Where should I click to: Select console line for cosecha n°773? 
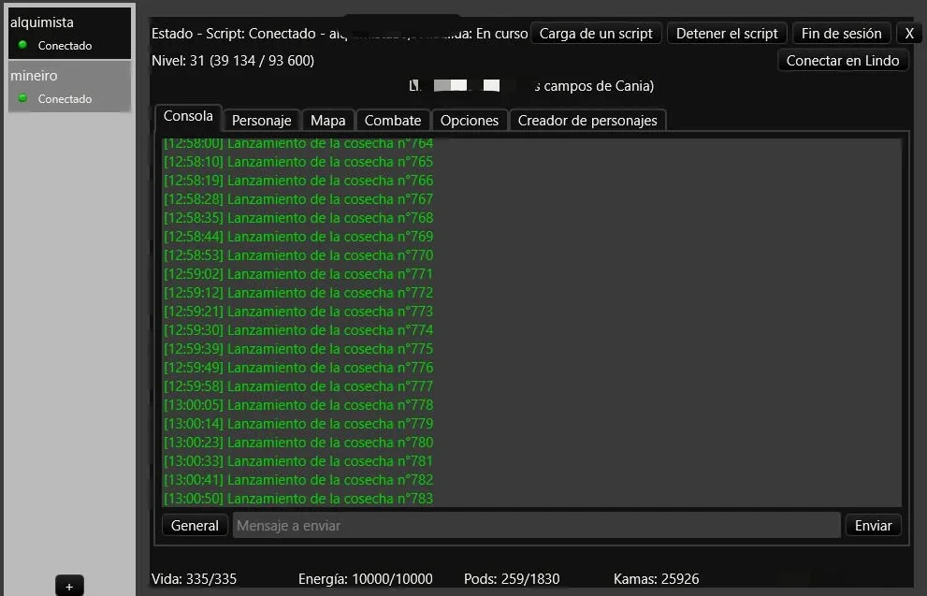click(298, 312)
